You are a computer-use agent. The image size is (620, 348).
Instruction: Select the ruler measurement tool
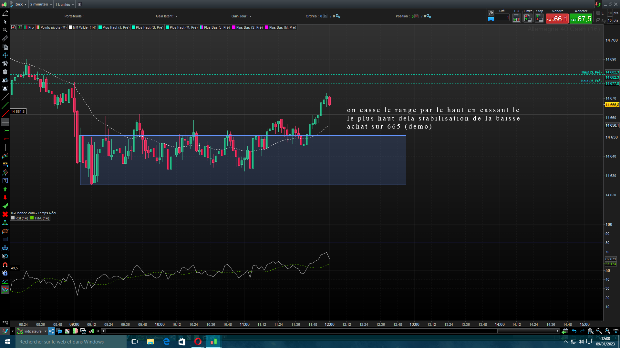[x=5, y=39]
